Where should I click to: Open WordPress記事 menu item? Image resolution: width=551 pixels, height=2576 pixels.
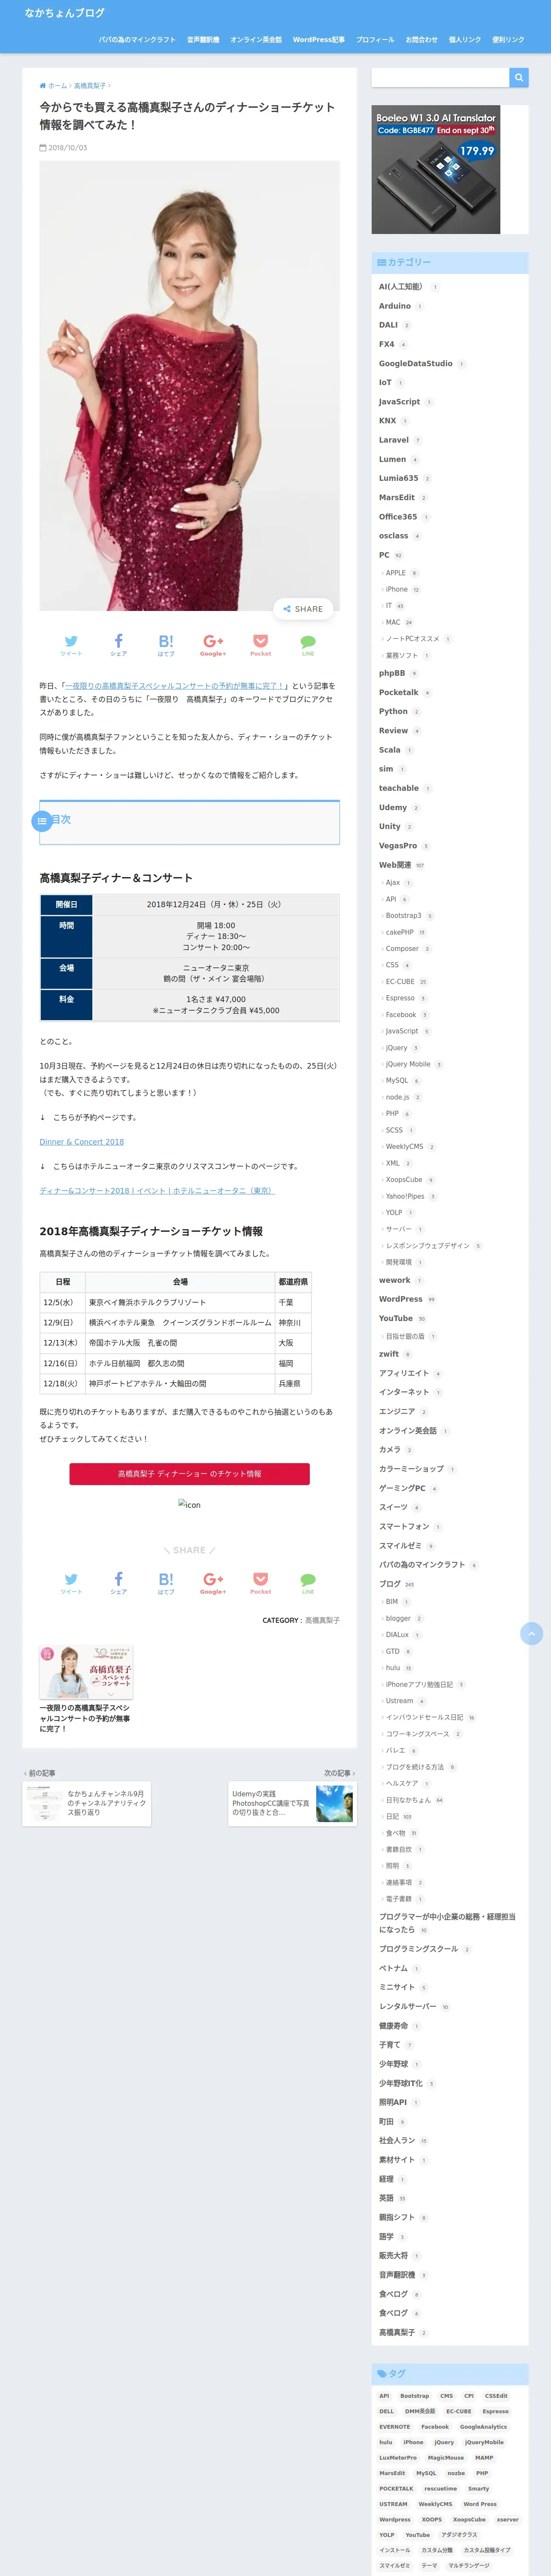319,40
